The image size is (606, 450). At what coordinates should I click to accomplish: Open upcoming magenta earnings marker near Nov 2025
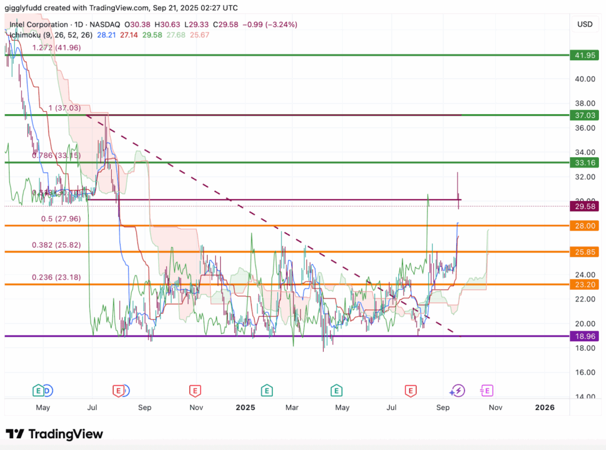coord(487,390)
